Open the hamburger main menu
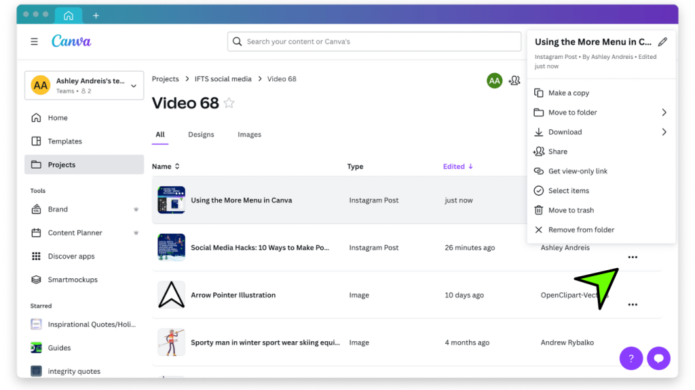Image resolution: width=695 pixels, height=390 pixels. [34, 41]
